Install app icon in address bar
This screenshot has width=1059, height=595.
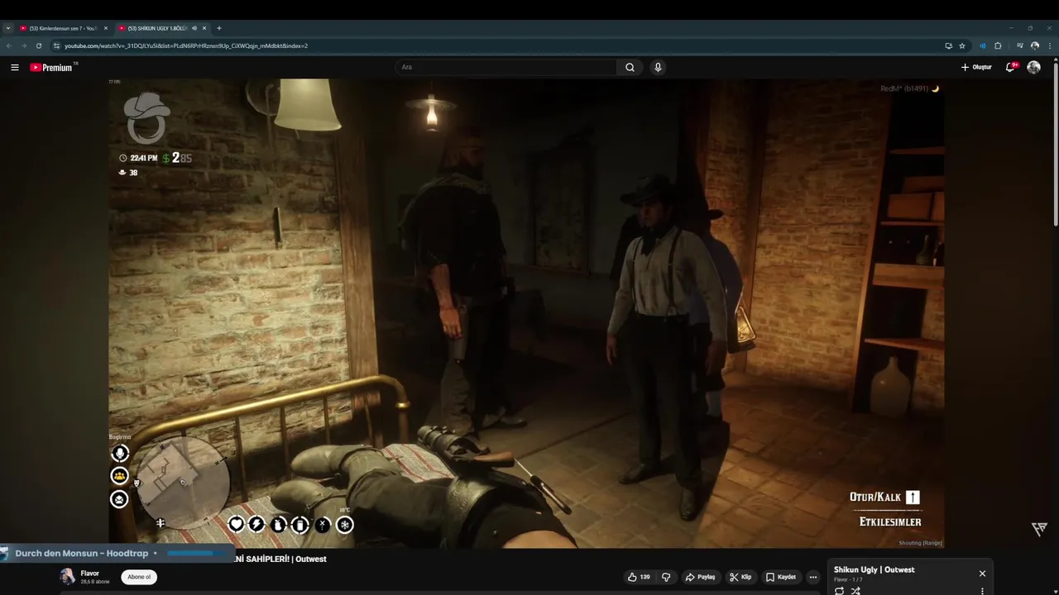point(948,45)
